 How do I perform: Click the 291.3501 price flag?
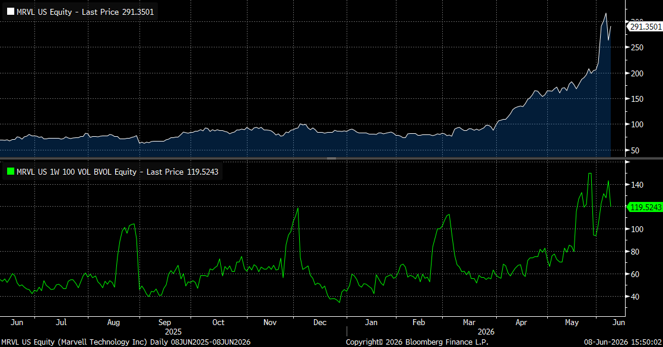646,27
